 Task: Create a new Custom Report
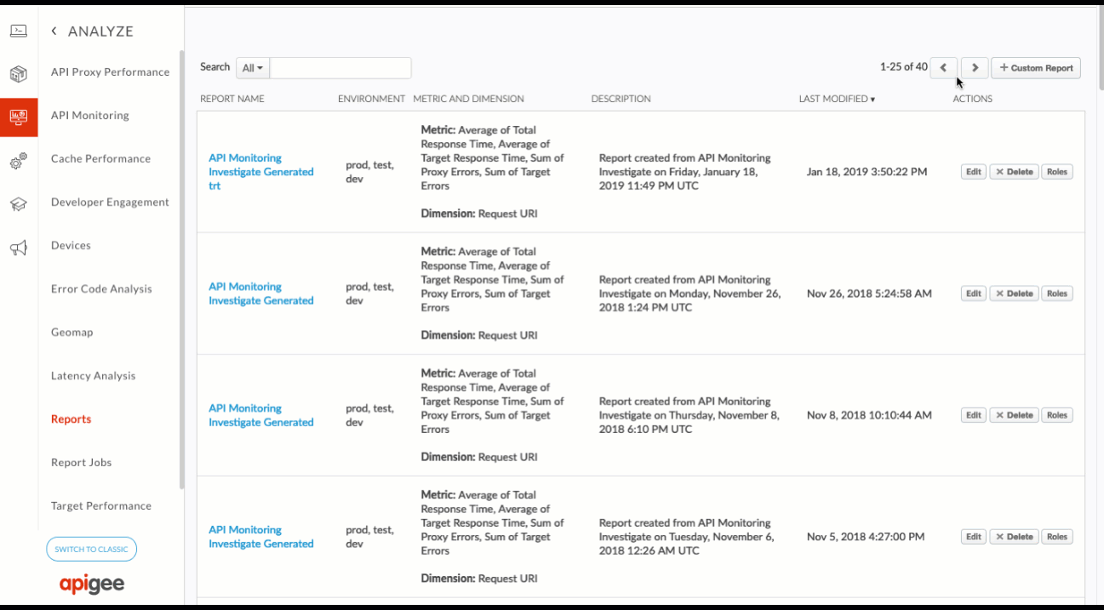coord(1036,68)
